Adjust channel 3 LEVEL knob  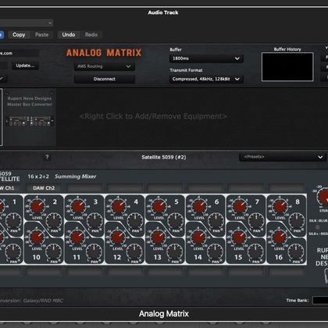pos(78,206)
